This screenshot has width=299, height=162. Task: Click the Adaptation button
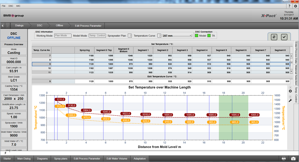[x=140, y=159]
